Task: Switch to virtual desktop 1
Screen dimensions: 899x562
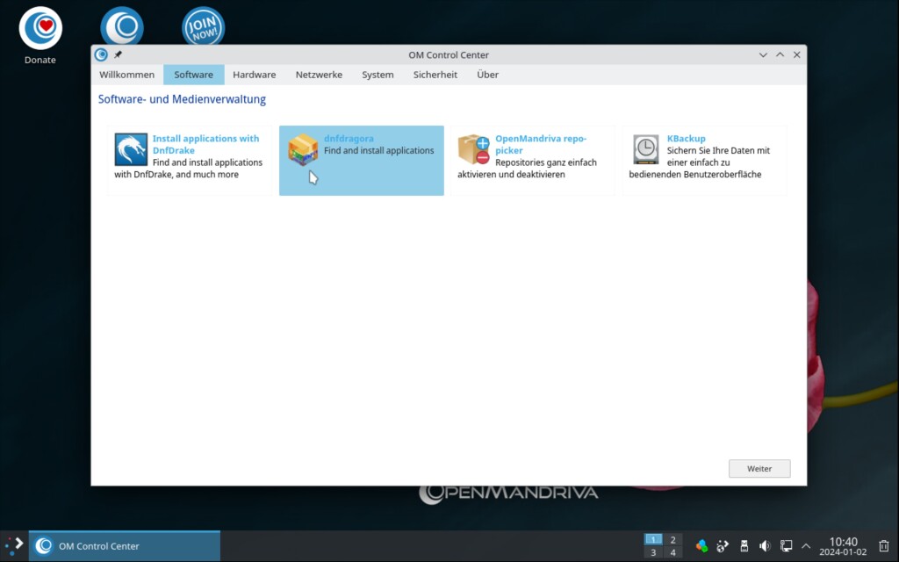Action: [x=653, y=539]
